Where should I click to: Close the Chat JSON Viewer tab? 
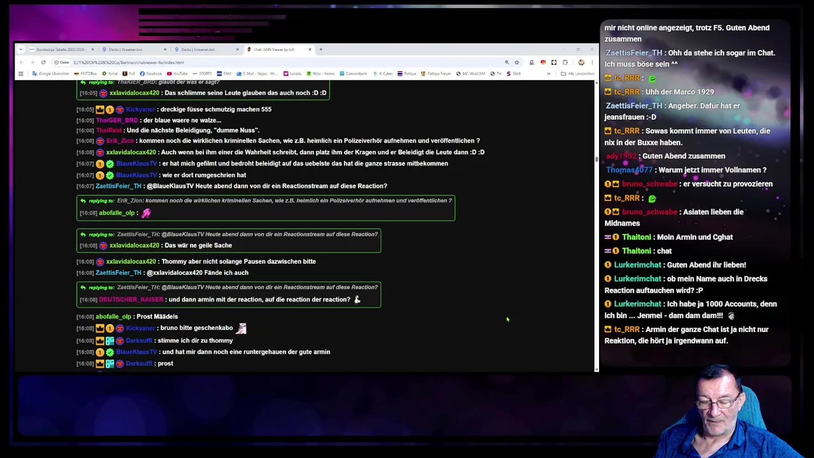(310, 50)
